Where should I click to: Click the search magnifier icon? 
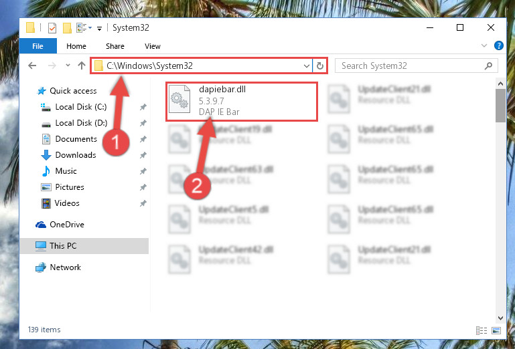click(x=488, y=66)
